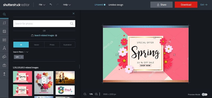This screenshot has width=212, height=98.
Task: Click the red Download button
Action: point(186,5)
